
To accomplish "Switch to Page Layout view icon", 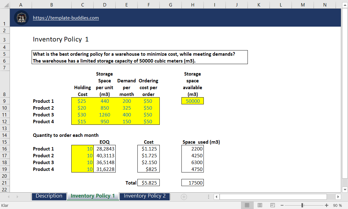I will tap(260, 205).
